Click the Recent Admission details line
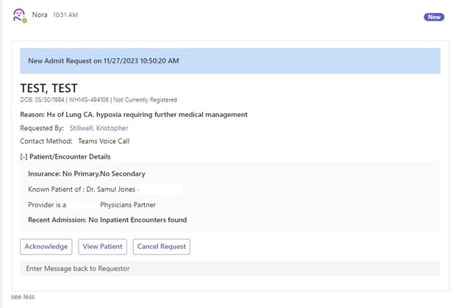This screenshot has height=308, width=458. (107, 220)
